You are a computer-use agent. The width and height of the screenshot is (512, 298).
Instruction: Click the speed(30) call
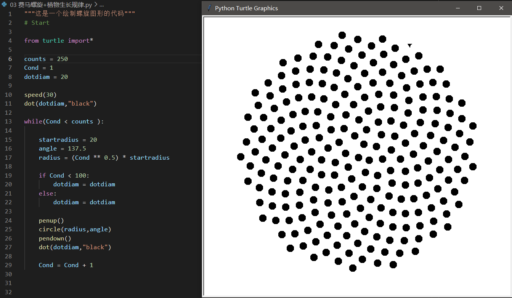coord(40,95)
